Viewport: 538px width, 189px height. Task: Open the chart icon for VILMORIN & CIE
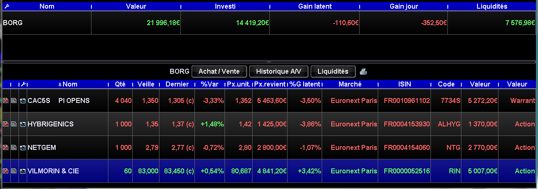tap(23, 171)
